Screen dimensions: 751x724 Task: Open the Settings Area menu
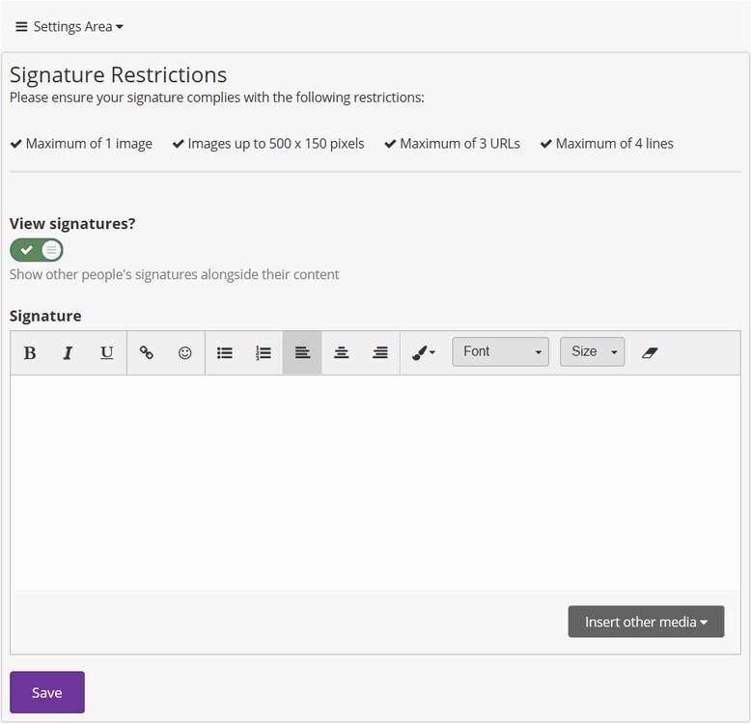point(70,27)
